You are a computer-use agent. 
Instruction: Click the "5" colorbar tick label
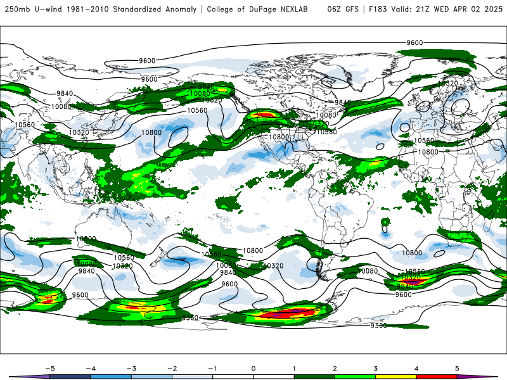(457, 369)
